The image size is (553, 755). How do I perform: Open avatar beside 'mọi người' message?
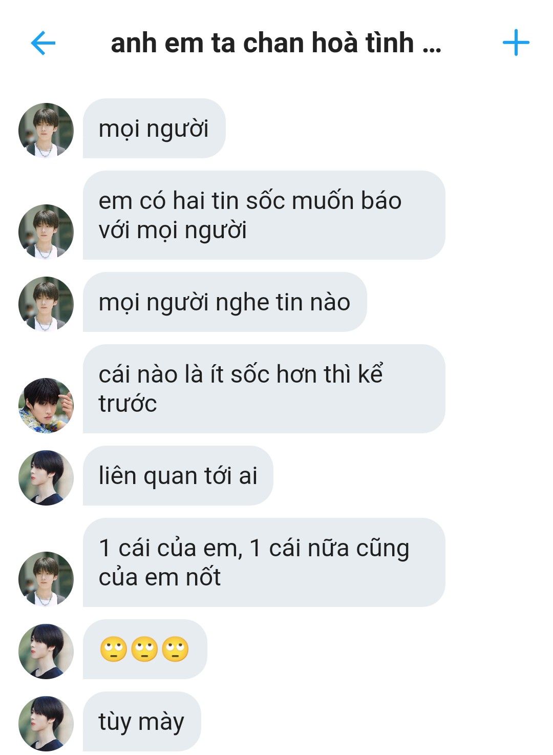click(x=46, y=130)
